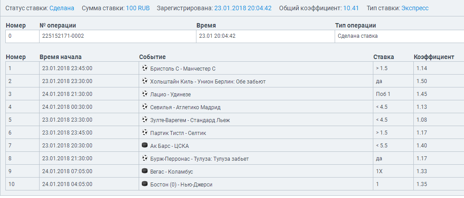Click the Коэффициент column header

[434, 57]
